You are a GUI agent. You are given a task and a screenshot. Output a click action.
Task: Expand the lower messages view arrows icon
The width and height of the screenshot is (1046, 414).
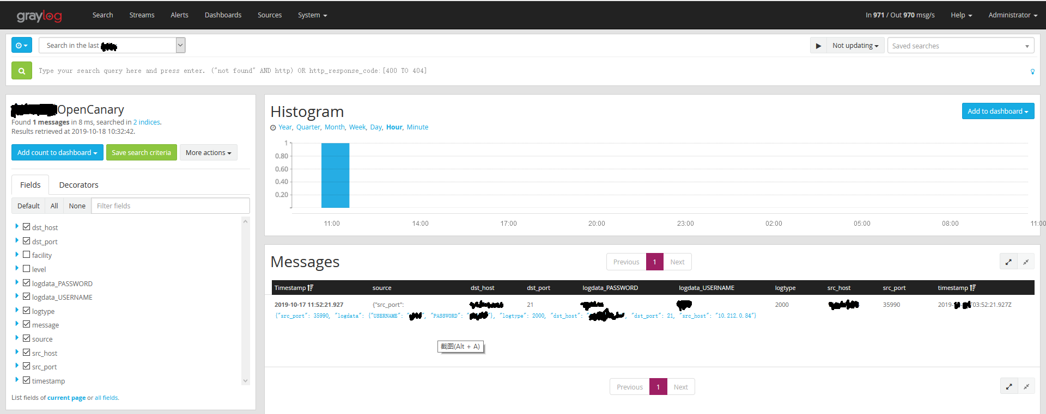(x=1008, y=386)
